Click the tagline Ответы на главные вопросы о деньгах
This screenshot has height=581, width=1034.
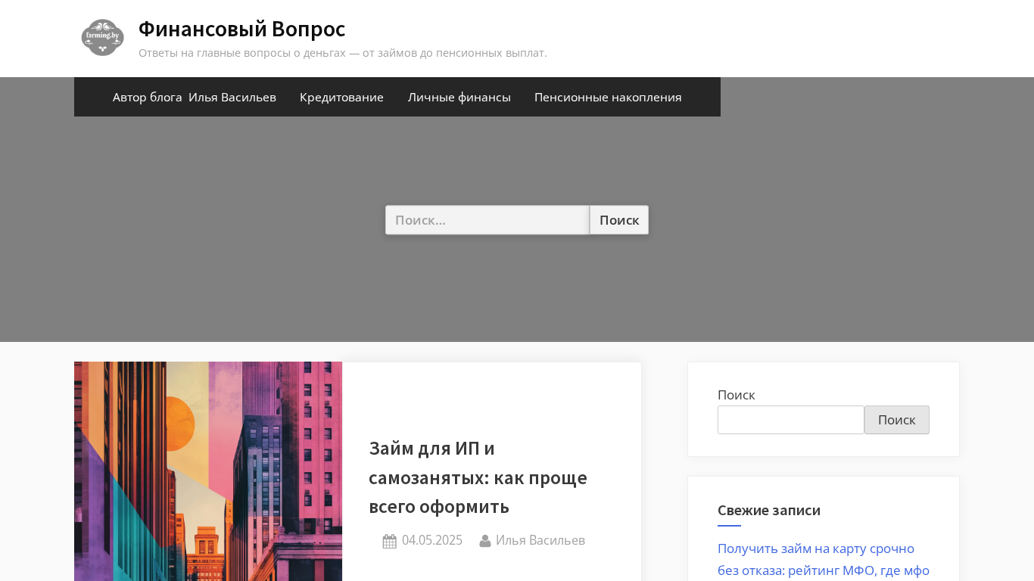point(342,53)
